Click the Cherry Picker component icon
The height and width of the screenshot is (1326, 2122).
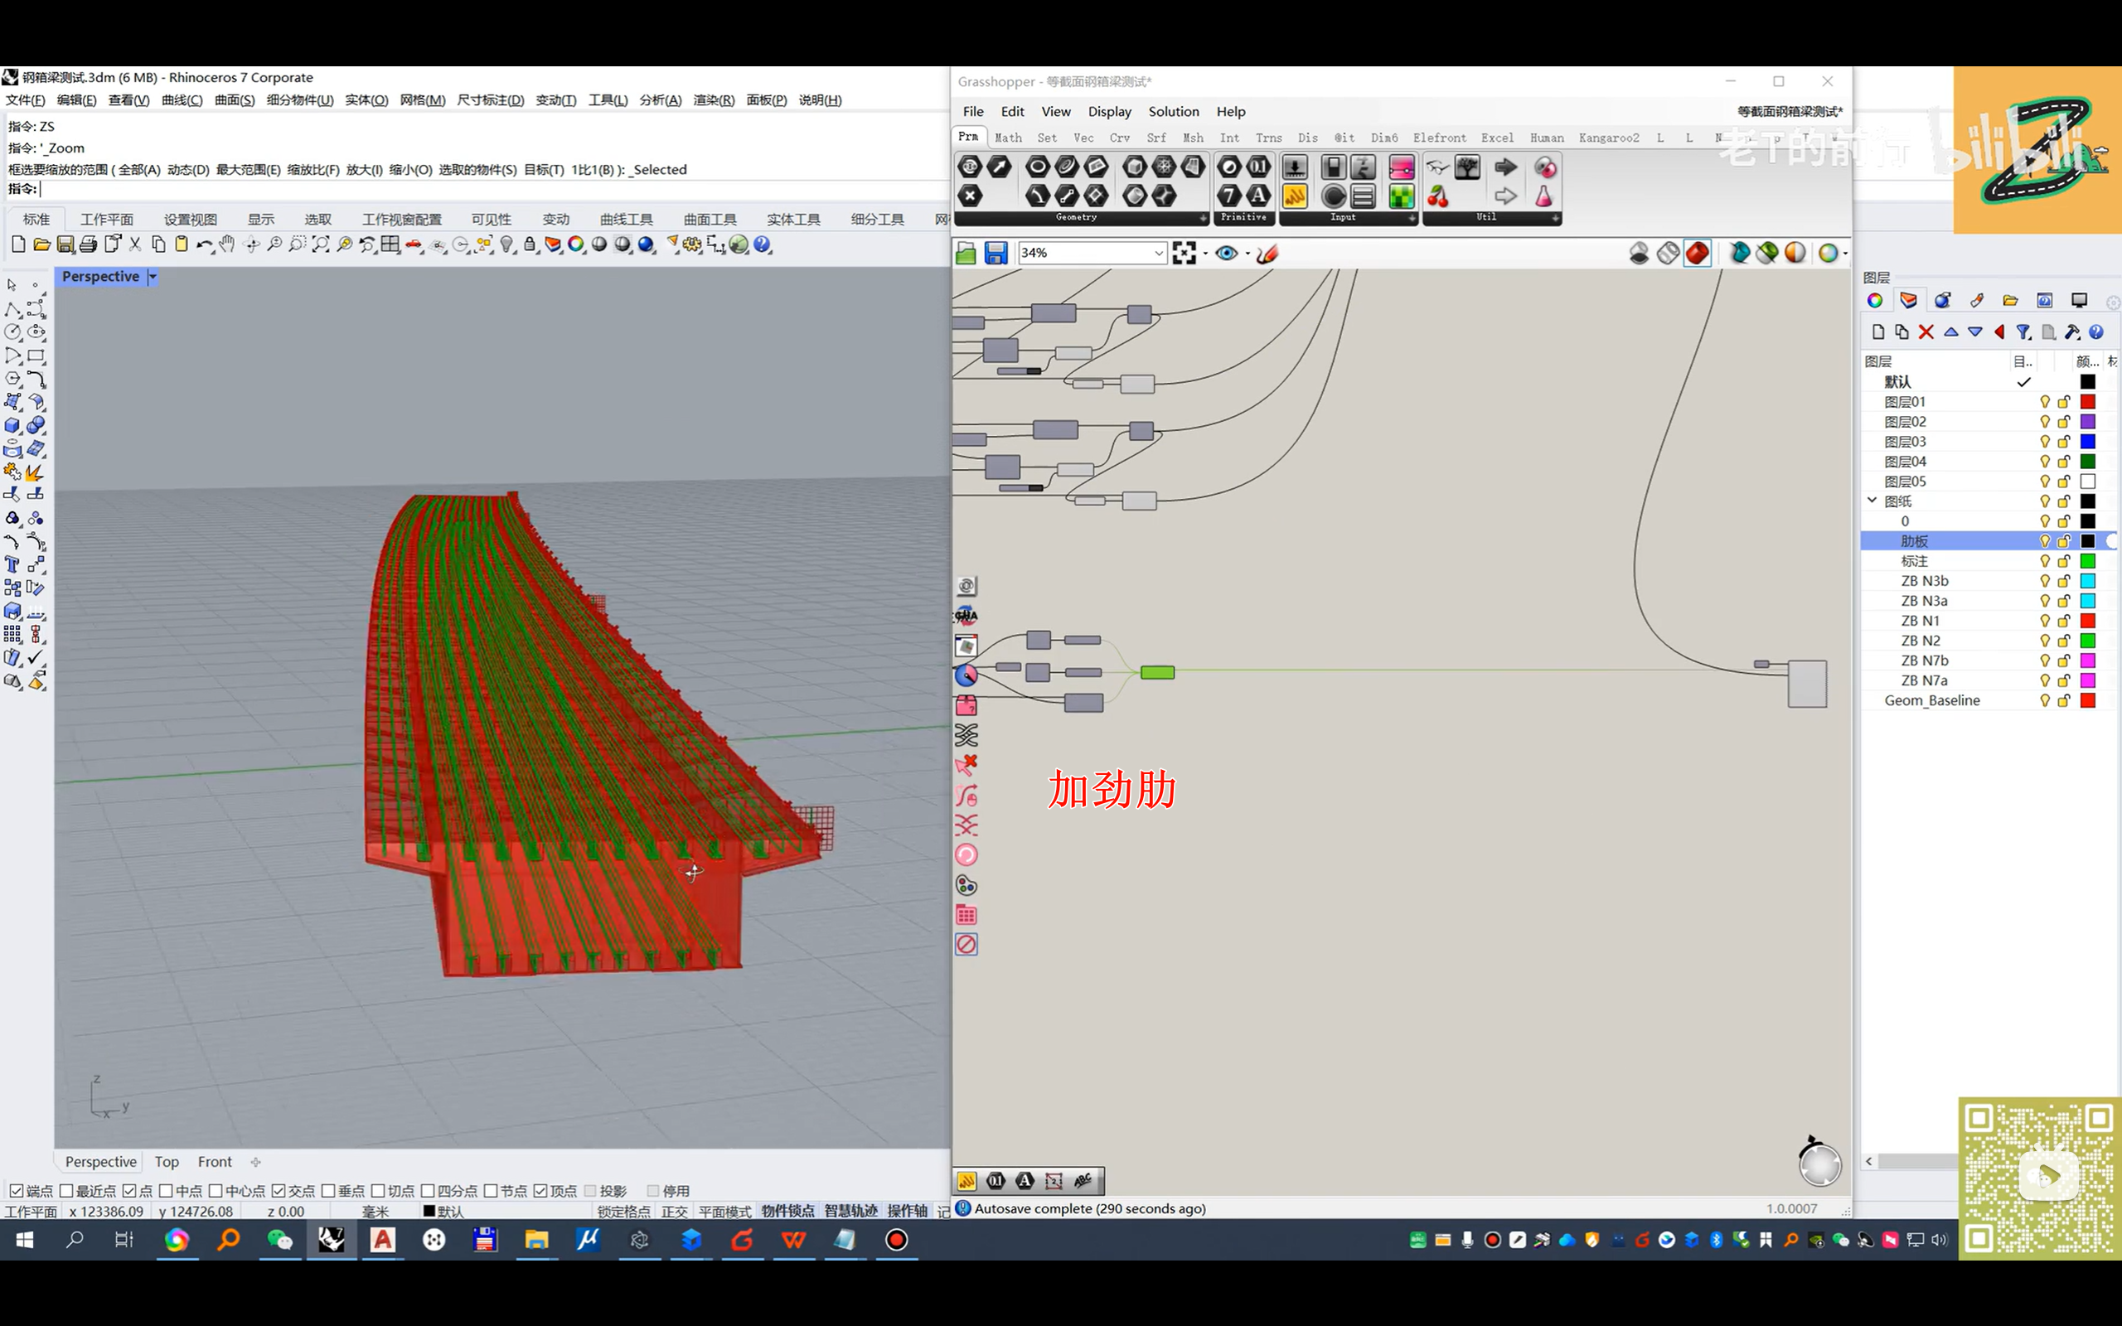(1438, 196)
